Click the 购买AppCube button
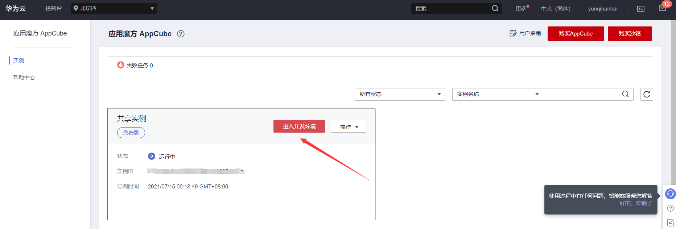 (576, 34)
